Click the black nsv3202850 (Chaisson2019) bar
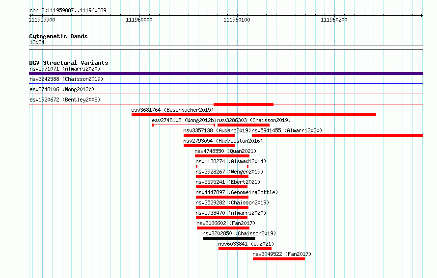The width and height of the screenshot is (437, 278). pyautogui.click(x=229, y=238)
